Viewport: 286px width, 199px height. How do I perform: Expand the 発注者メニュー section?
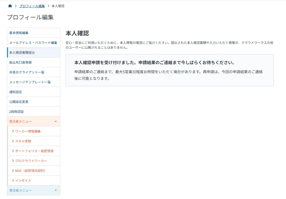(x=34, y=190)
